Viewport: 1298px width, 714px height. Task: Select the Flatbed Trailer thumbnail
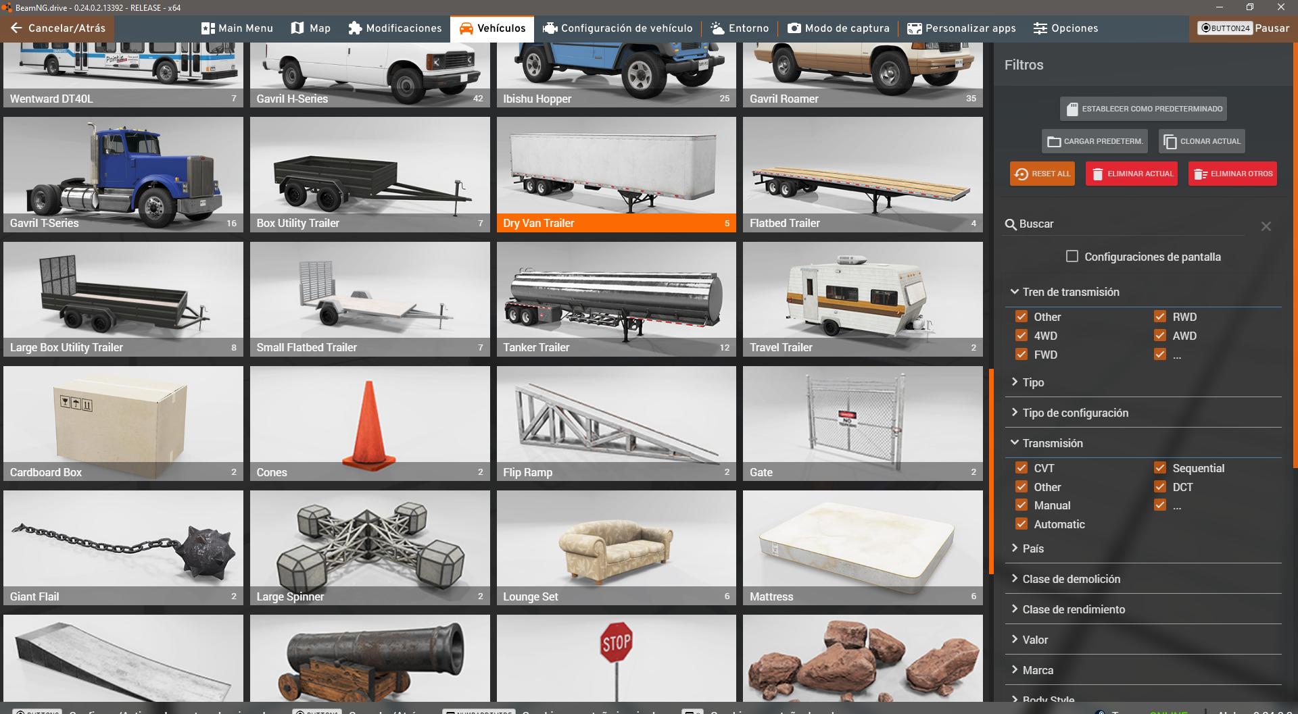point(863,175)
